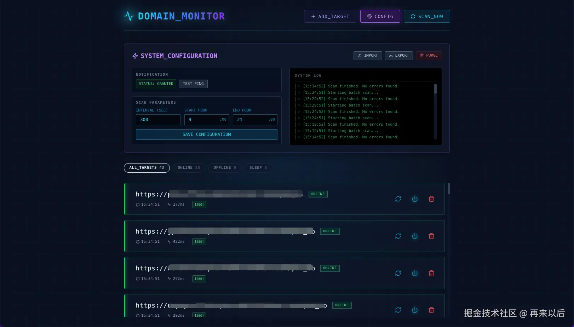Delete the target with 277ms response

pyautogui.click(x=431, y=199)
